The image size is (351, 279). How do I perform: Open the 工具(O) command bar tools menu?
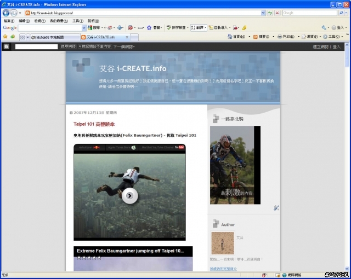click(333, 37)
